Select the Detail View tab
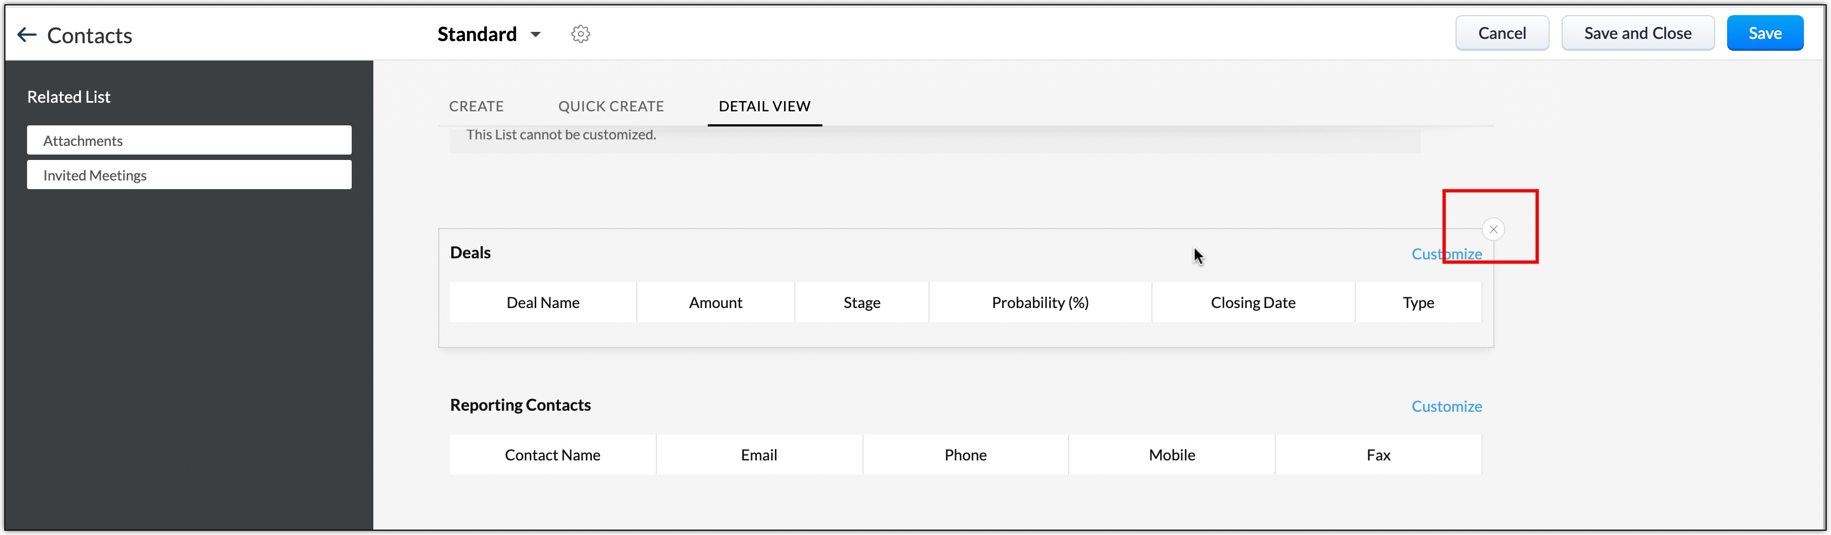1831x535 pixels. click(764, 106)
